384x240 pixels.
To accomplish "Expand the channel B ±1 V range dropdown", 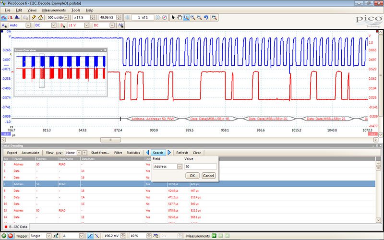I will tap(87, 25).
